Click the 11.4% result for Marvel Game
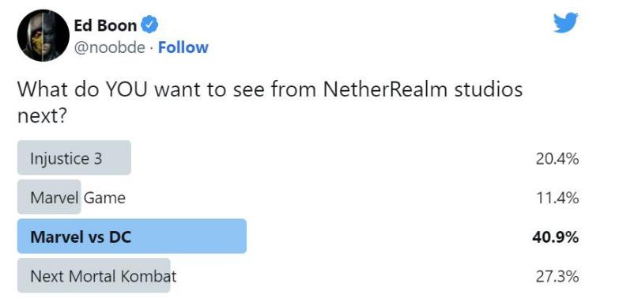This screenshot has width=623, height=299. [x=557, y=198]
